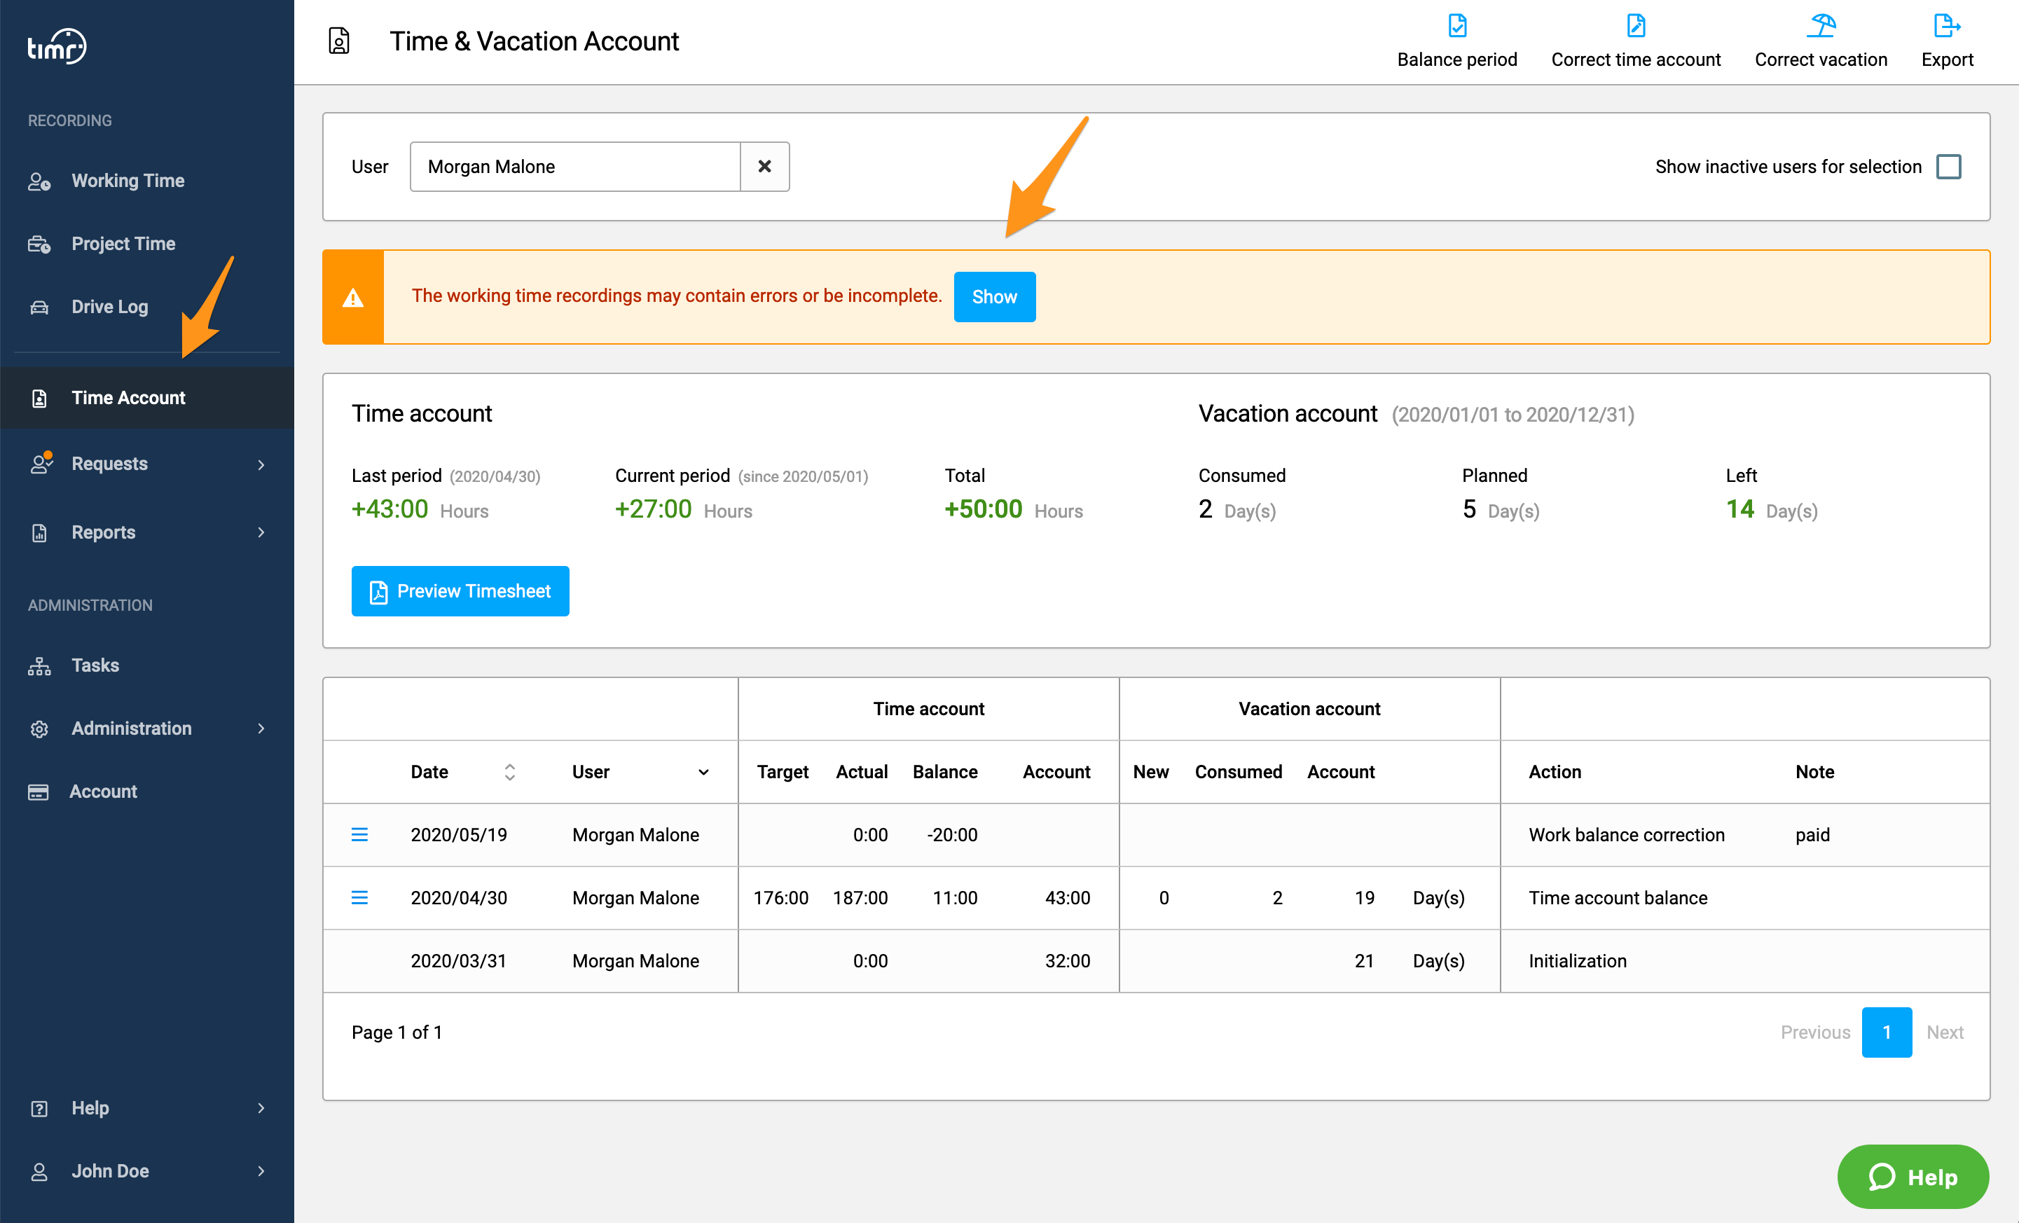Click the timr logo
Screen dimensions: 2019x1223
(57, 47)
